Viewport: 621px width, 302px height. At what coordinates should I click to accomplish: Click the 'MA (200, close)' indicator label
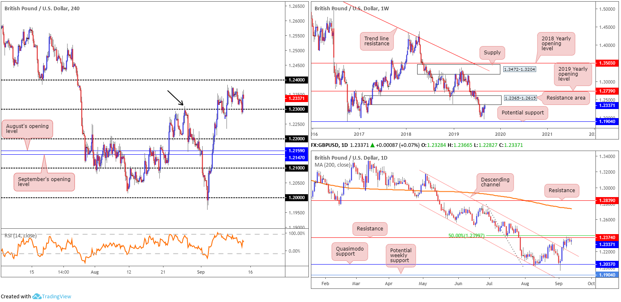332,165
